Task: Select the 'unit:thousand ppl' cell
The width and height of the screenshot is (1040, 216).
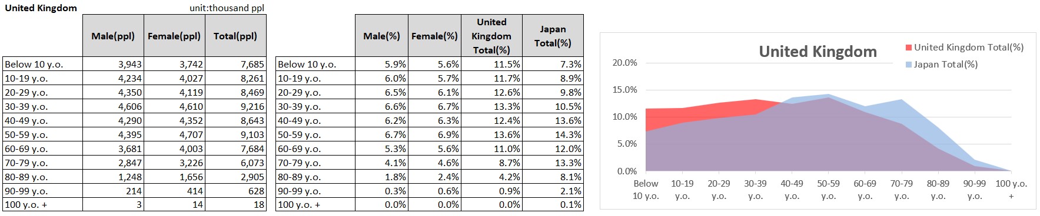Action: tap(227, 8)
